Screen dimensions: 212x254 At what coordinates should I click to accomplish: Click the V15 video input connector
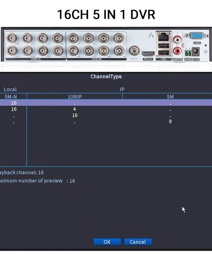coord(12,38)
